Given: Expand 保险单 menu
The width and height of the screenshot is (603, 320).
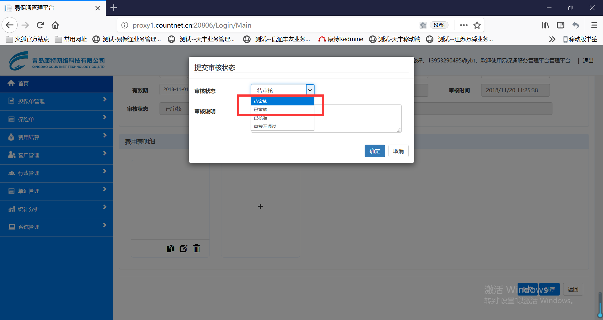Looking at the screenshot, I should 57,120.
